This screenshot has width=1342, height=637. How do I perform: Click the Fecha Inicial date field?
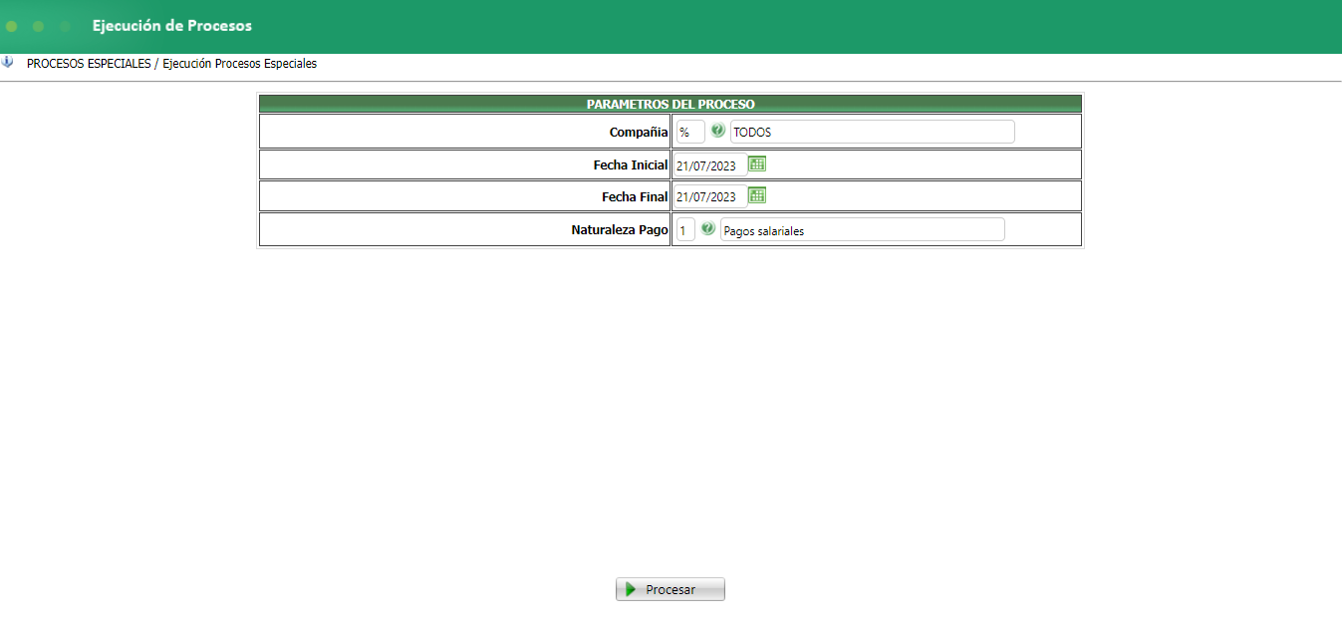pyautogui.click(x=710, y=165)
